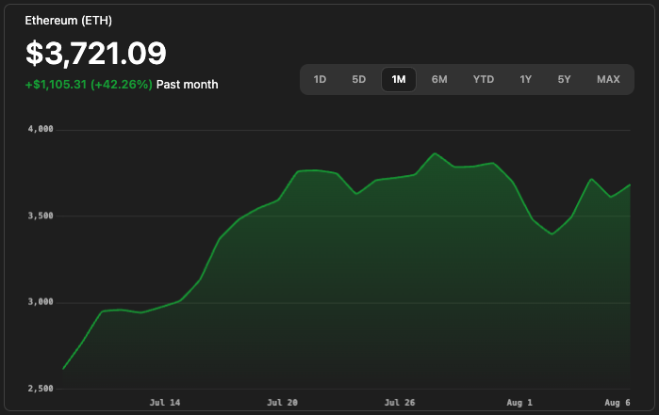Click the Aug 6 date label

coord(618,403)
